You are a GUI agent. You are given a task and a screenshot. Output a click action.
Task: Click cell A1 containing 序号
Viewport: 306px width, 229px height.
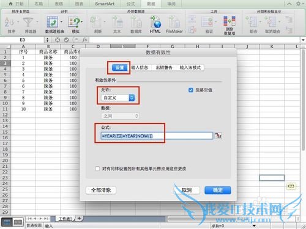coord(23,52)
